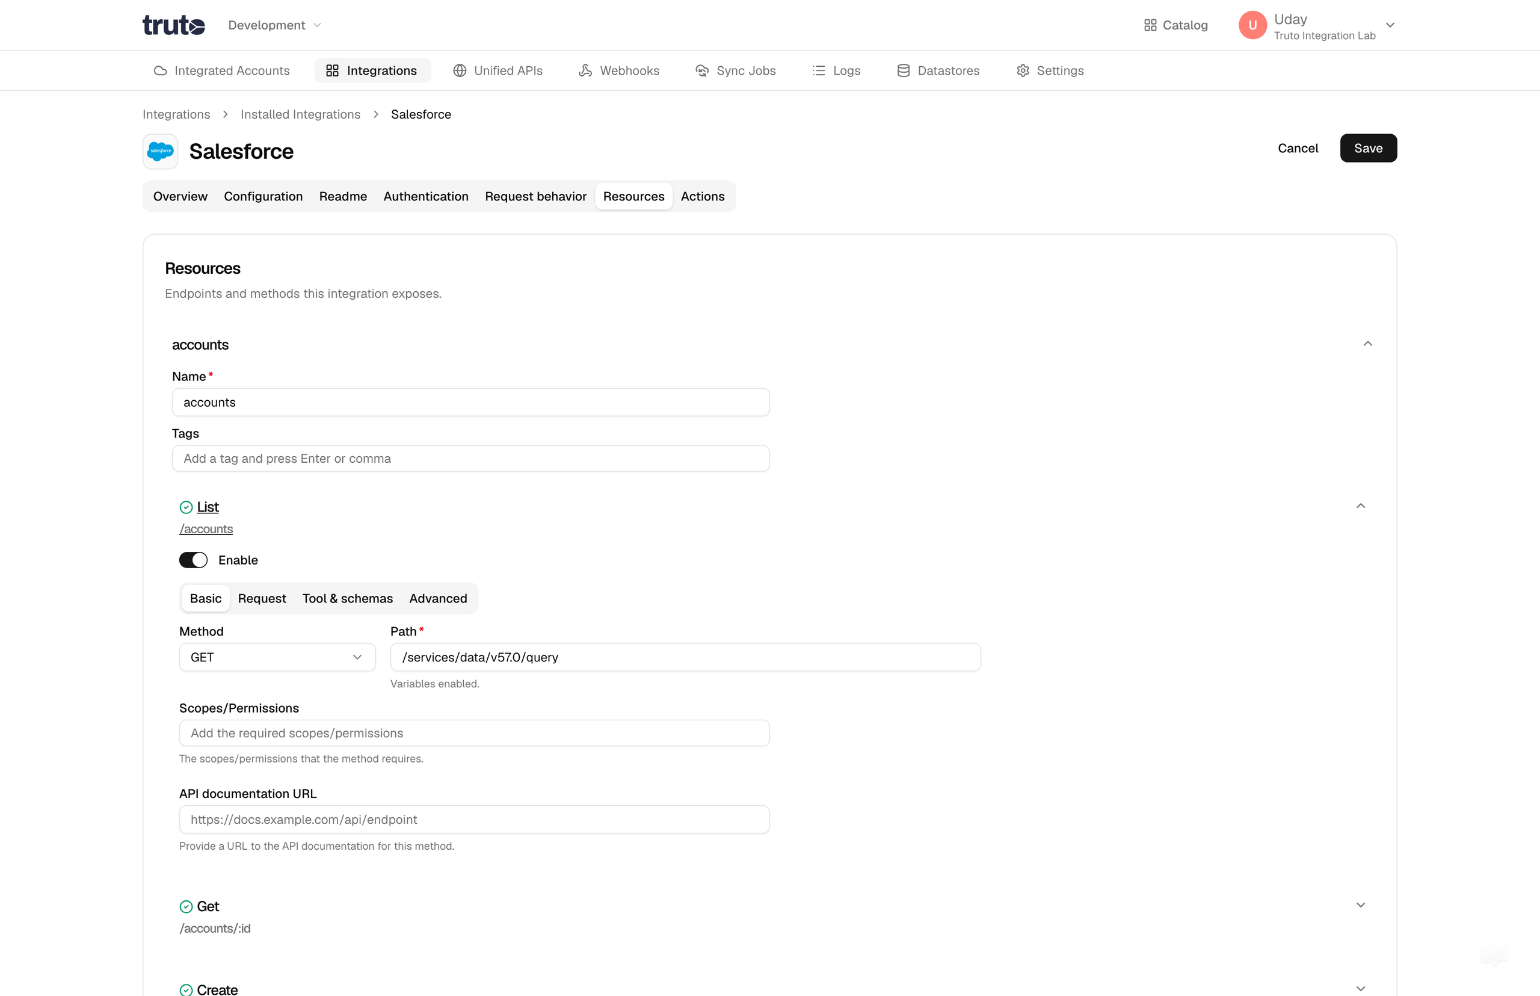
Task: Open the Catalog page
Action: point(1175,25)
